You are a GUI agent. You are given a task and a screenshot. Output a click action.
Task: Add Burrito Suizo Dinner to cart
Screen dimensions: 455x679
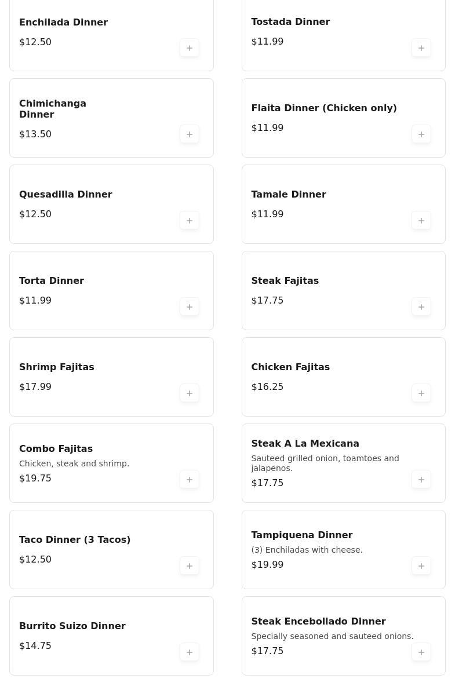pyautogui.click(x=190, y=652)
